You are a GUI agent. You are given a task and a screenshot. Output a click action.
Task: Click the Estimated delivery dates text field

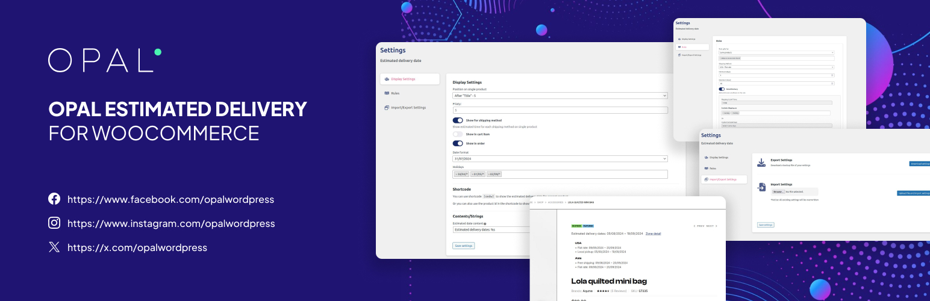pyautogui.click(x=491, y=229)
